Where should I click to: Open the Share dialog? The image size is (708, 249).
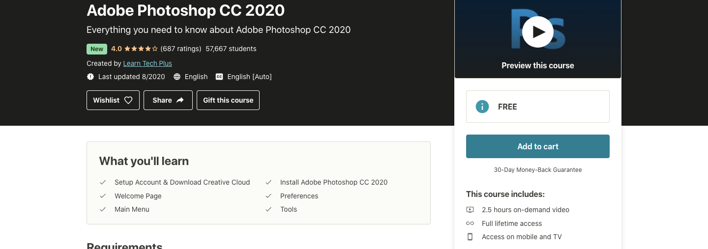pyautogui.click(x=168, y=100)
